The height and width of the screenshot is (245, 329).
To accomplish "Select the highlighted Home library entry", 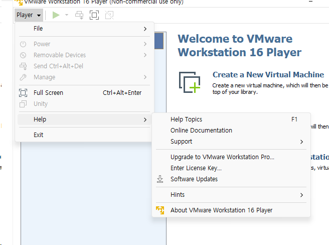I will click(x=159, y=41).
